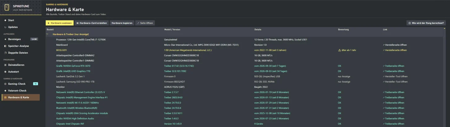The height and width of the screenshot is (127, 450).
Task: Click '9 Geräte' detail text
Action: click(259, 124)
